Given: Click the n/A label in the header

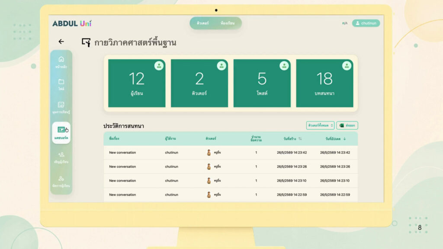Looking at the screenshot, I should (345, 23).
